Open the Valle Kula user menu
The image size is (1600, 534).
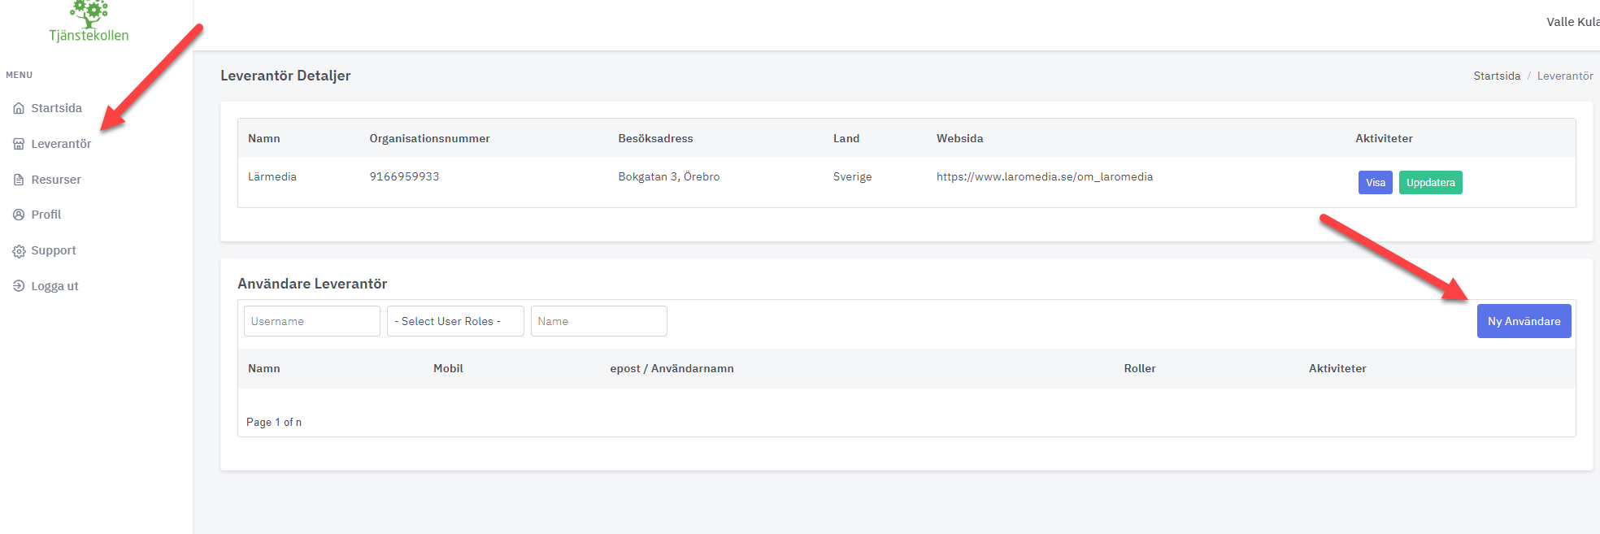[1573, 22]
